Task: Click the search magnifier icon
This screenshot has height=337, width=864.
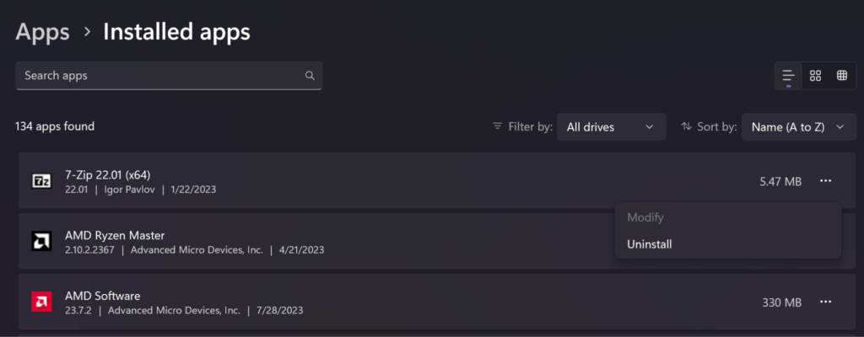Action: [310, 76]
